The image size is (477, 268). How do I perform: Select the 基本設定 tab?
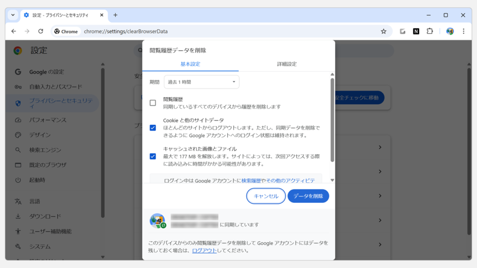(190, 64)
